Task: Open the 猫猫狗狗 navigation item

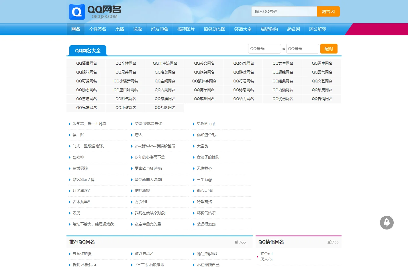Action: point(269,29)
